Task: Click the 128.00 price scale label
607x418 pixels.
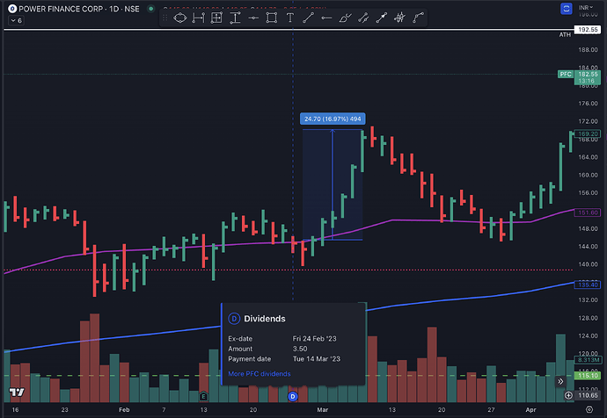Action: click(588, 318)
